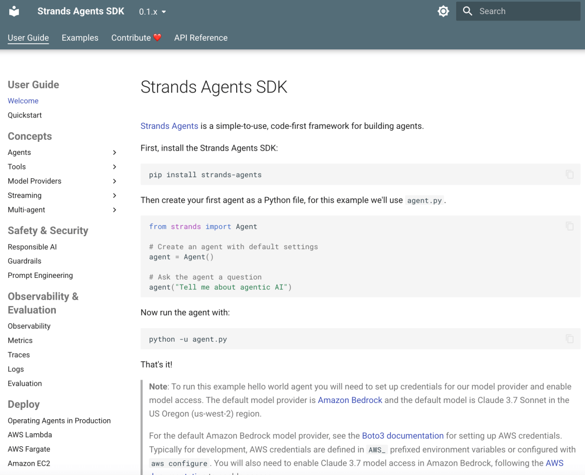Expand the Model Providers section

tap(114, 181)
